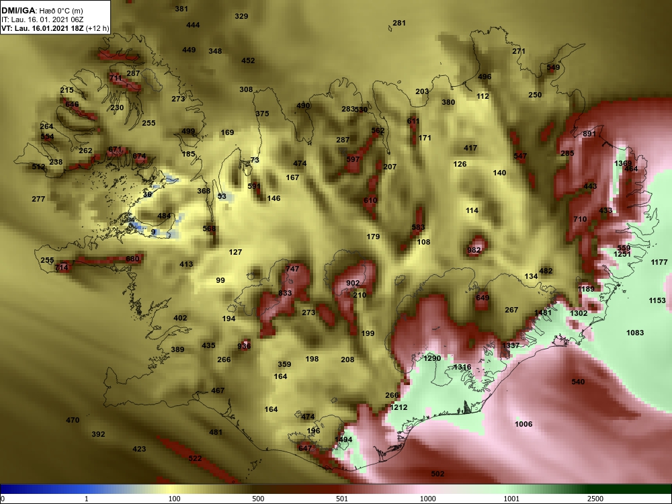Click the 'DMI/IGA: Hæð 0°C (m)' title line
The width and height of the screenshot is (672, 504).
tap(42, 11)
